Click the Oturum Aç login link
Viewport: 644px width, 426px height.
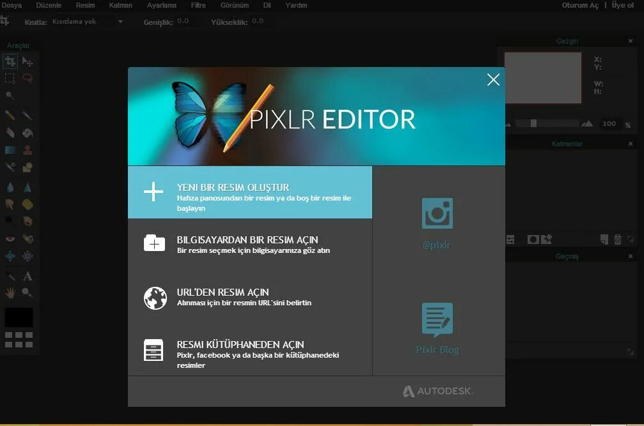(x=580, y=5)
